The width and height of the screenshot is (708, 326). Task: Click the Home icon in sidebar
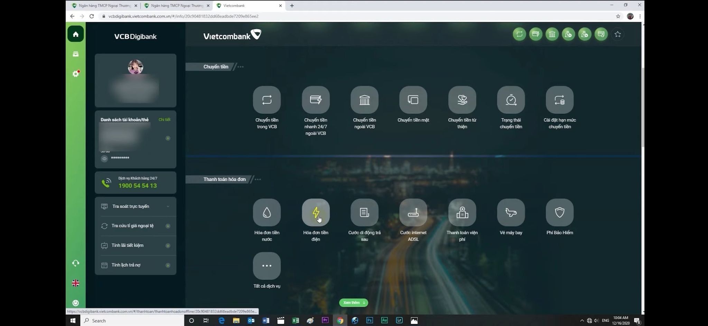[76, 34]
